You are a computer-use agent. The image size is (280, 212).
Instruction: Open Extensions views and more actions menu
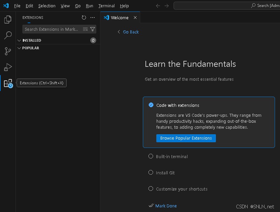pyautogui.click(x=93, y=18)
